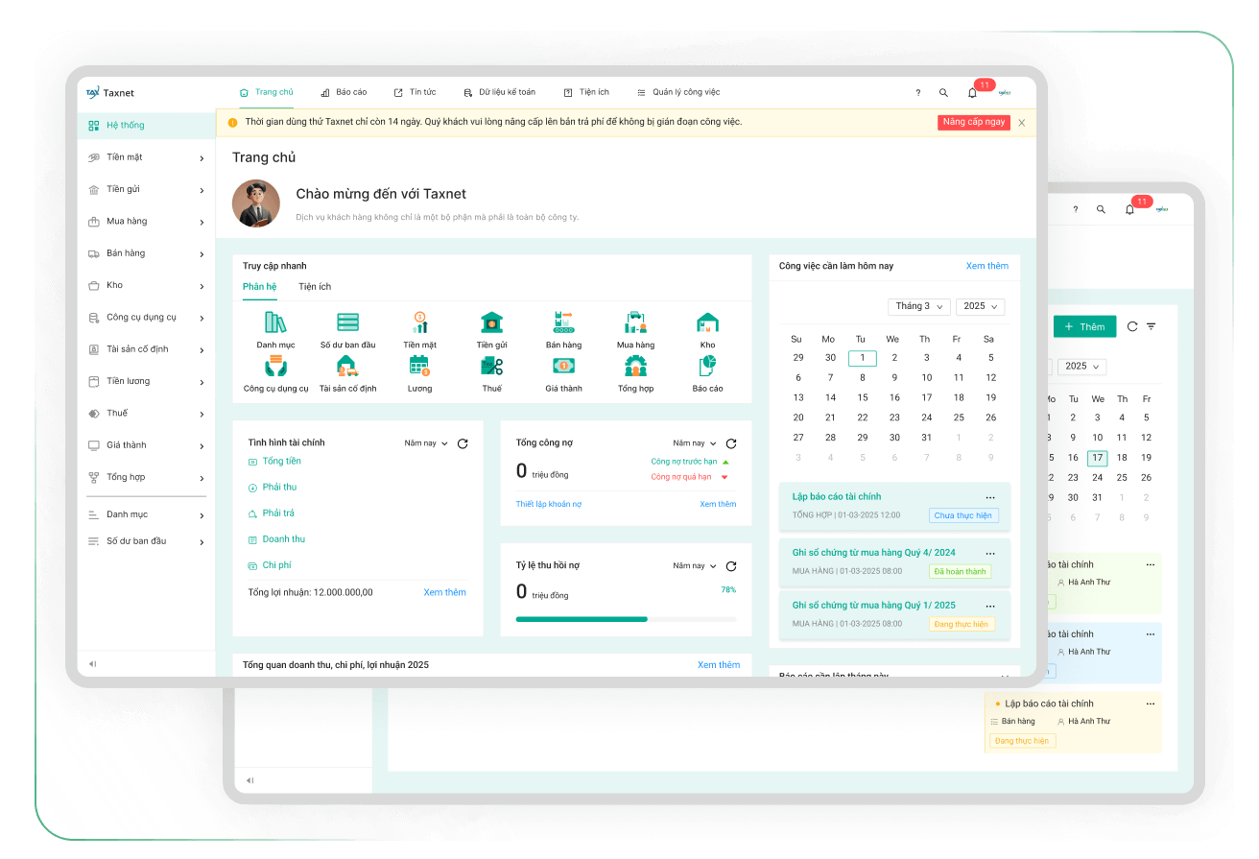Open the Tin tức top menu
This screenshot has height=859, width=1259.
coord(415,92)
